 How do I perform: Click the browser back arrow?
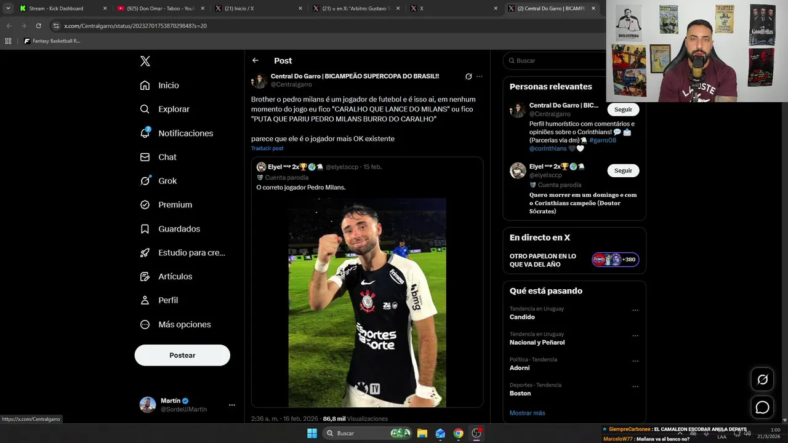pos(9,26)
